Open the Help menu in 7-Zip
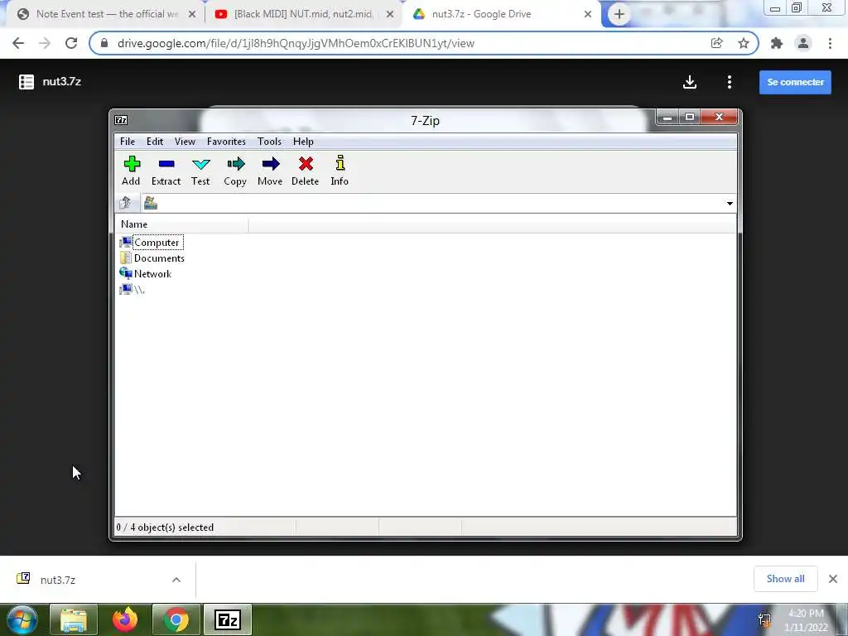 tap(303, 141)
